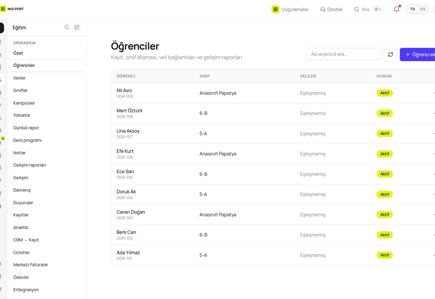Click the Öğrenci ekle button
Image resolution: width=435 pixels, height=299 pixels.
coord(418,54)
